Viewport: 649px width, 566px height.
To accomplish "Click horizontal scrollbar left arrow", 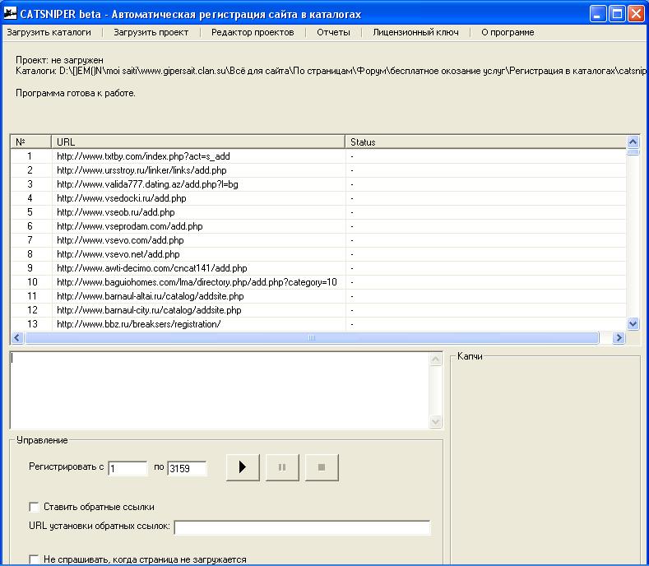I will coord(17,338).
